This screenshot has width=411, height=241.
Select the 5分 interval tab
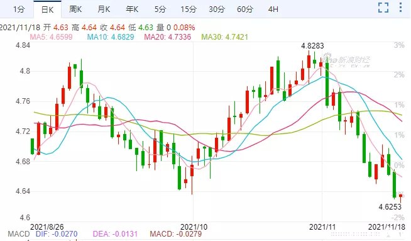pos(160,9)
